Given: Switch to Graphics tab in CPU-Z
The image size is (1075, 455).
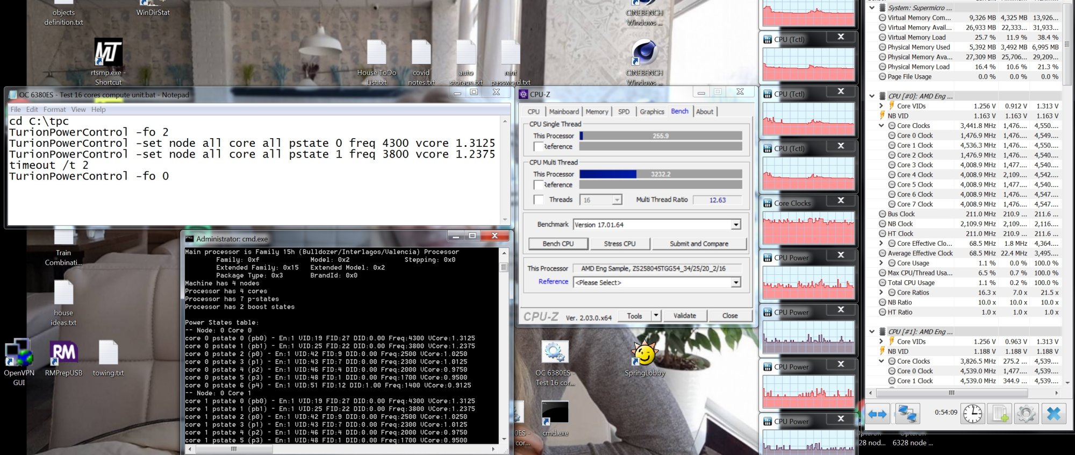Looking at the screenshot, I should coord(652,112).
